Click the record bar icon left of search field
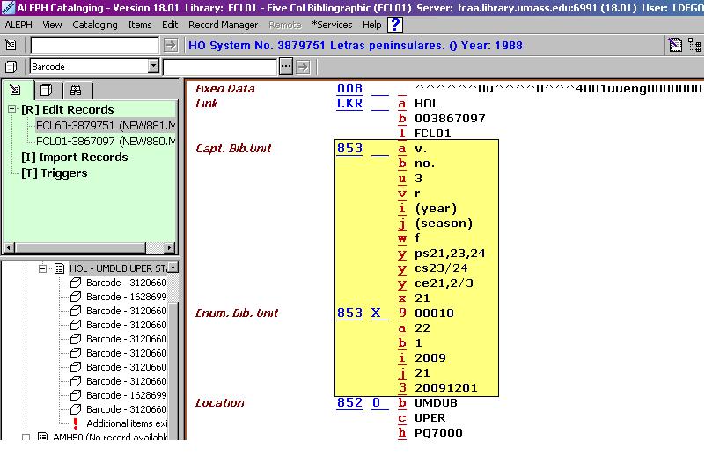The height and width of the screenshot is (456, 727). [11, 45]
